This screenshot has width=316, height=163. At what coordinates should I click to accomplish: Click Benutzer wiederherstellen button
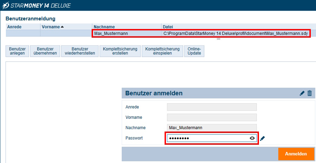[x=80, y=51]
